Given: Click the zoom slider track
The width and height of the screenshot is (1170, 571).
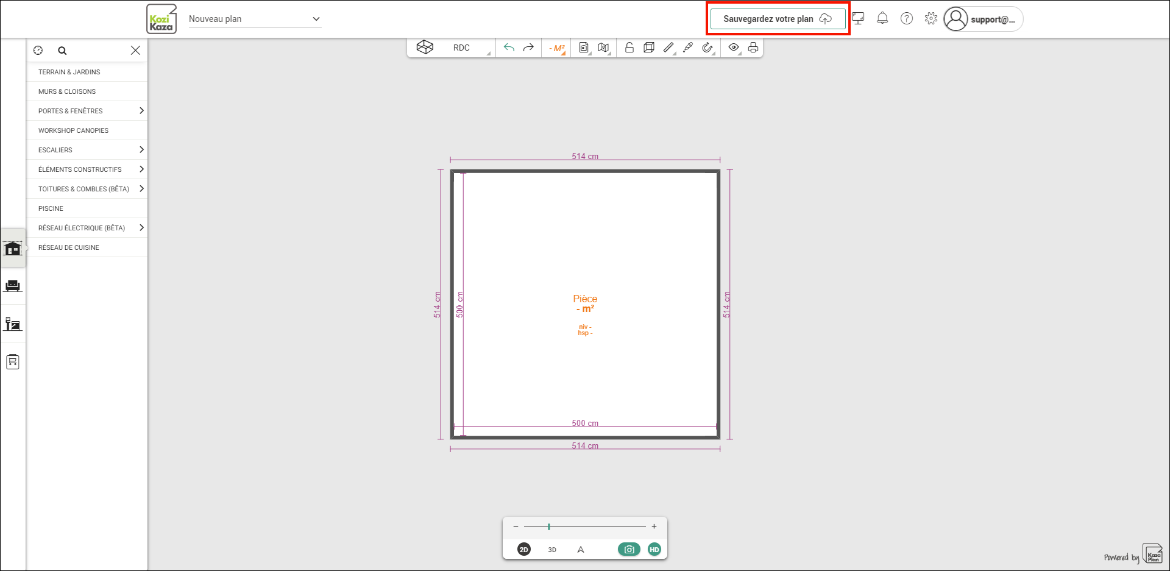Looking at the screenshot, I should (x=585, y=527).
